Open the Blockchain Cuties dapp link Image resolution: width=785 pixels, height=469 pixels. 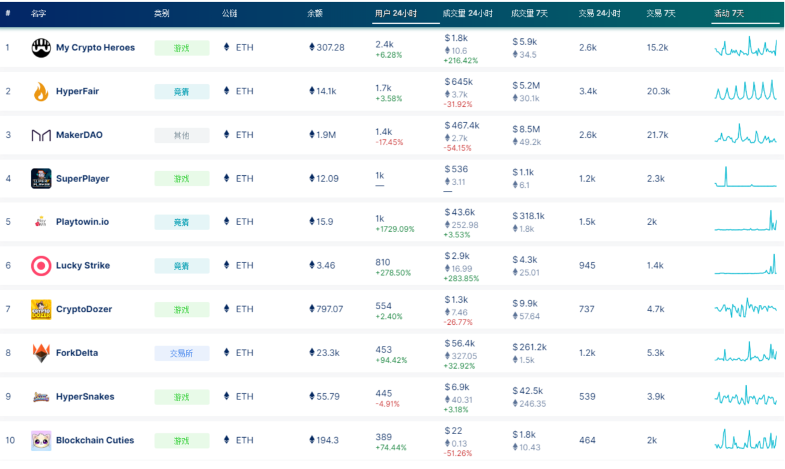click(95, 440)
